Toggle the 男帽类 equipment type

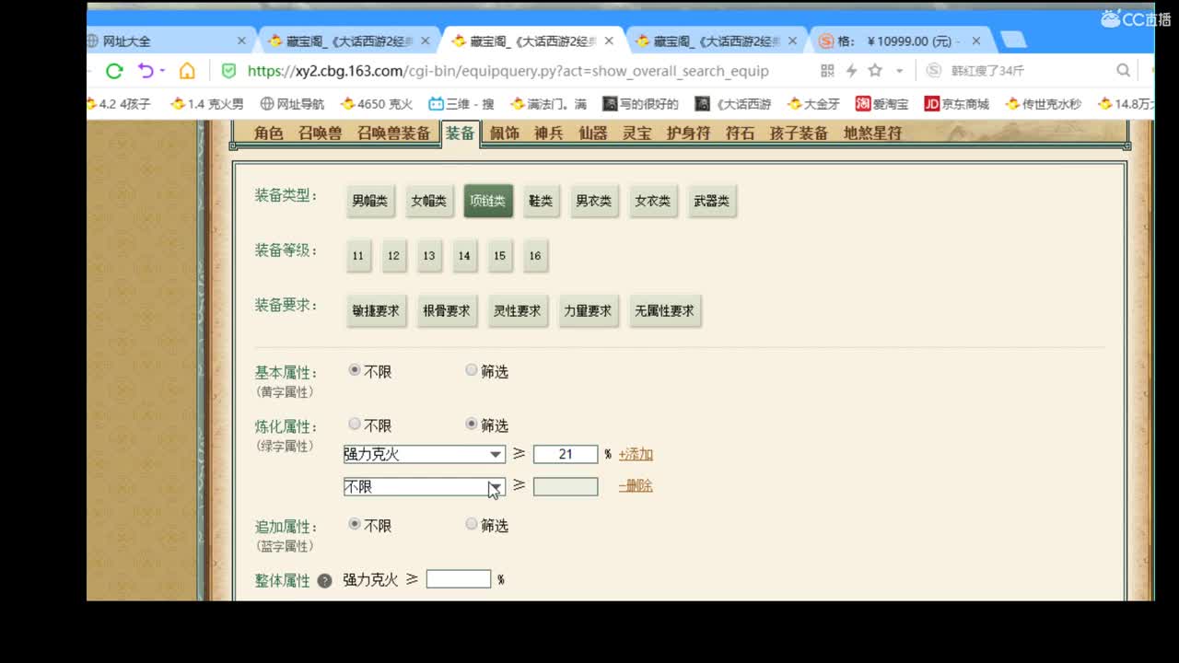369,201
